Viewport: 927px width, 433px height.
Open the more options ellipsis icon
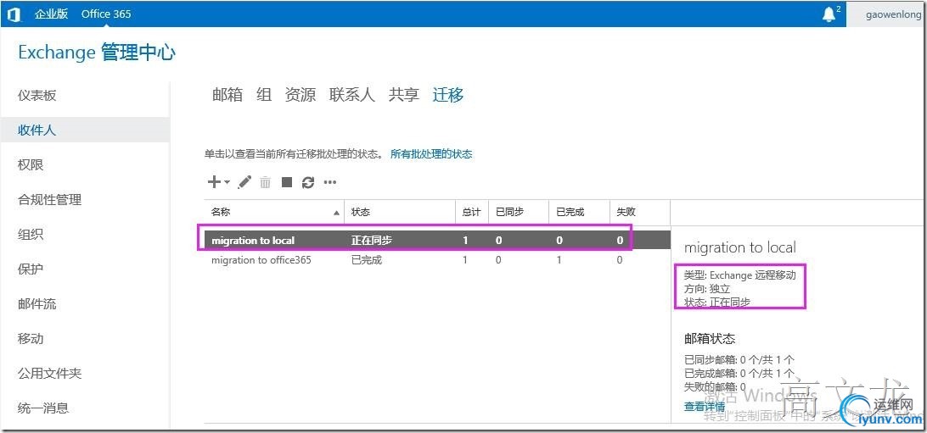330,182
